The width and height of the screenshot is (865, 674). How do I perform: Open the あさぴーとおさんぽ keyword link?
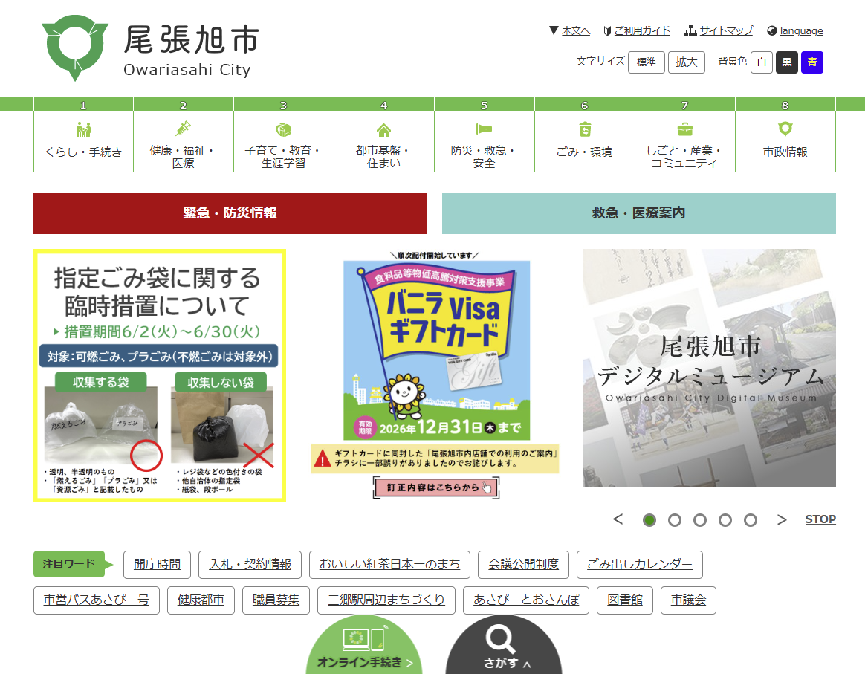[526, 600]
